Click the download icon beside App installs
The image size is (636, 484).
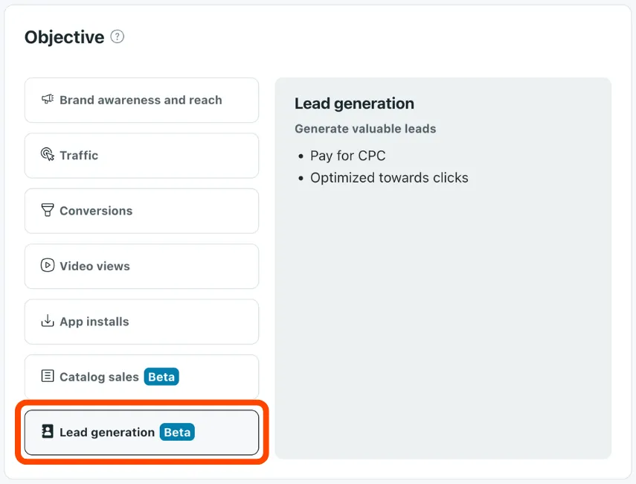click(x=48, y=320)
